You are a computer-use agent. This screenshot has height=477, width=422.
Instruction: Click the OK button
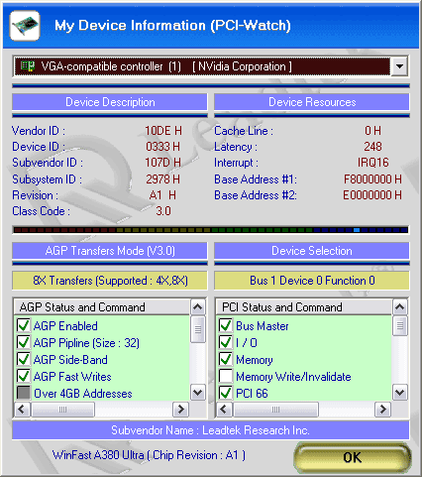click(353, 457)
